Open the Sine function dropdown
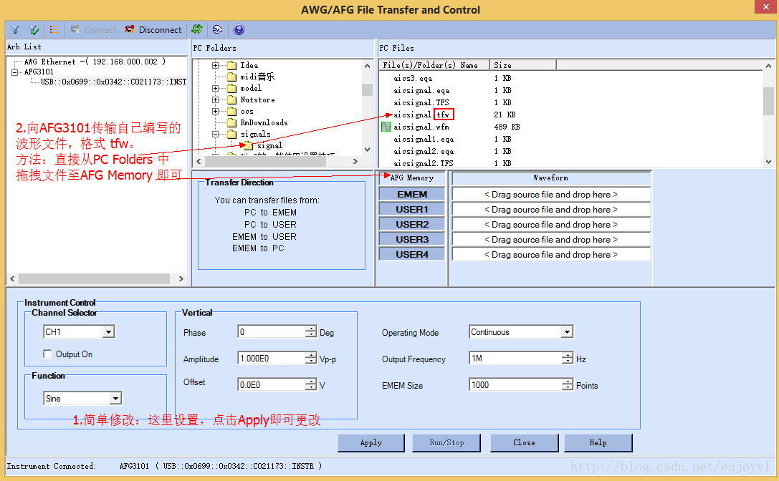 115,398
